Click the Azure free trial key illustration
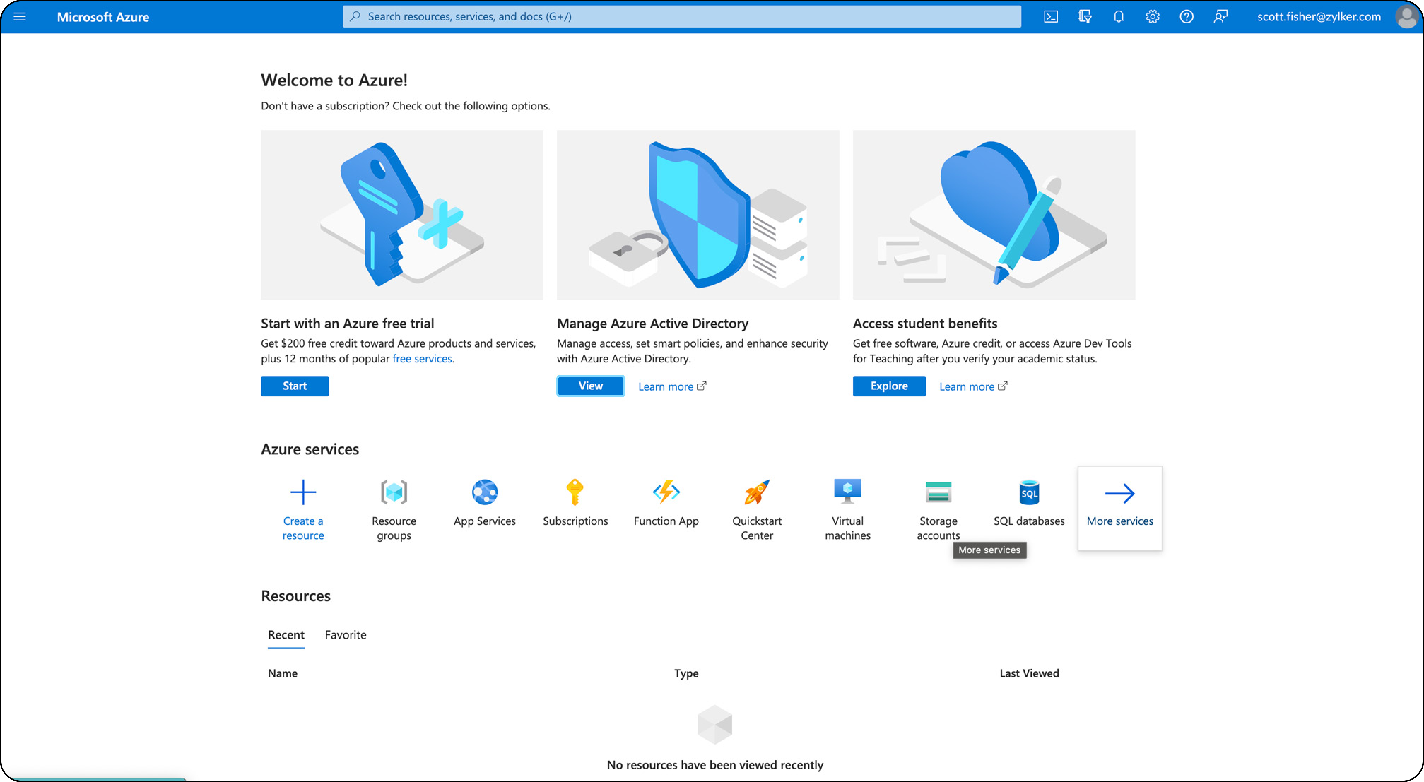This screenshot has height=782, width=1424. point(402,215)
